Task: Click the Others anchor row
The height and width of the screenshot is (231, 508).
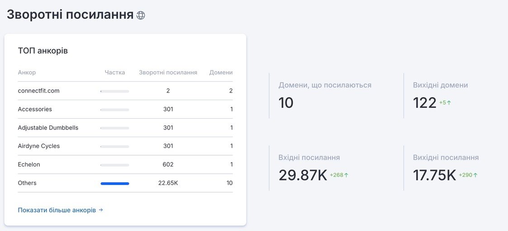Action: click(x=125, y=183)
